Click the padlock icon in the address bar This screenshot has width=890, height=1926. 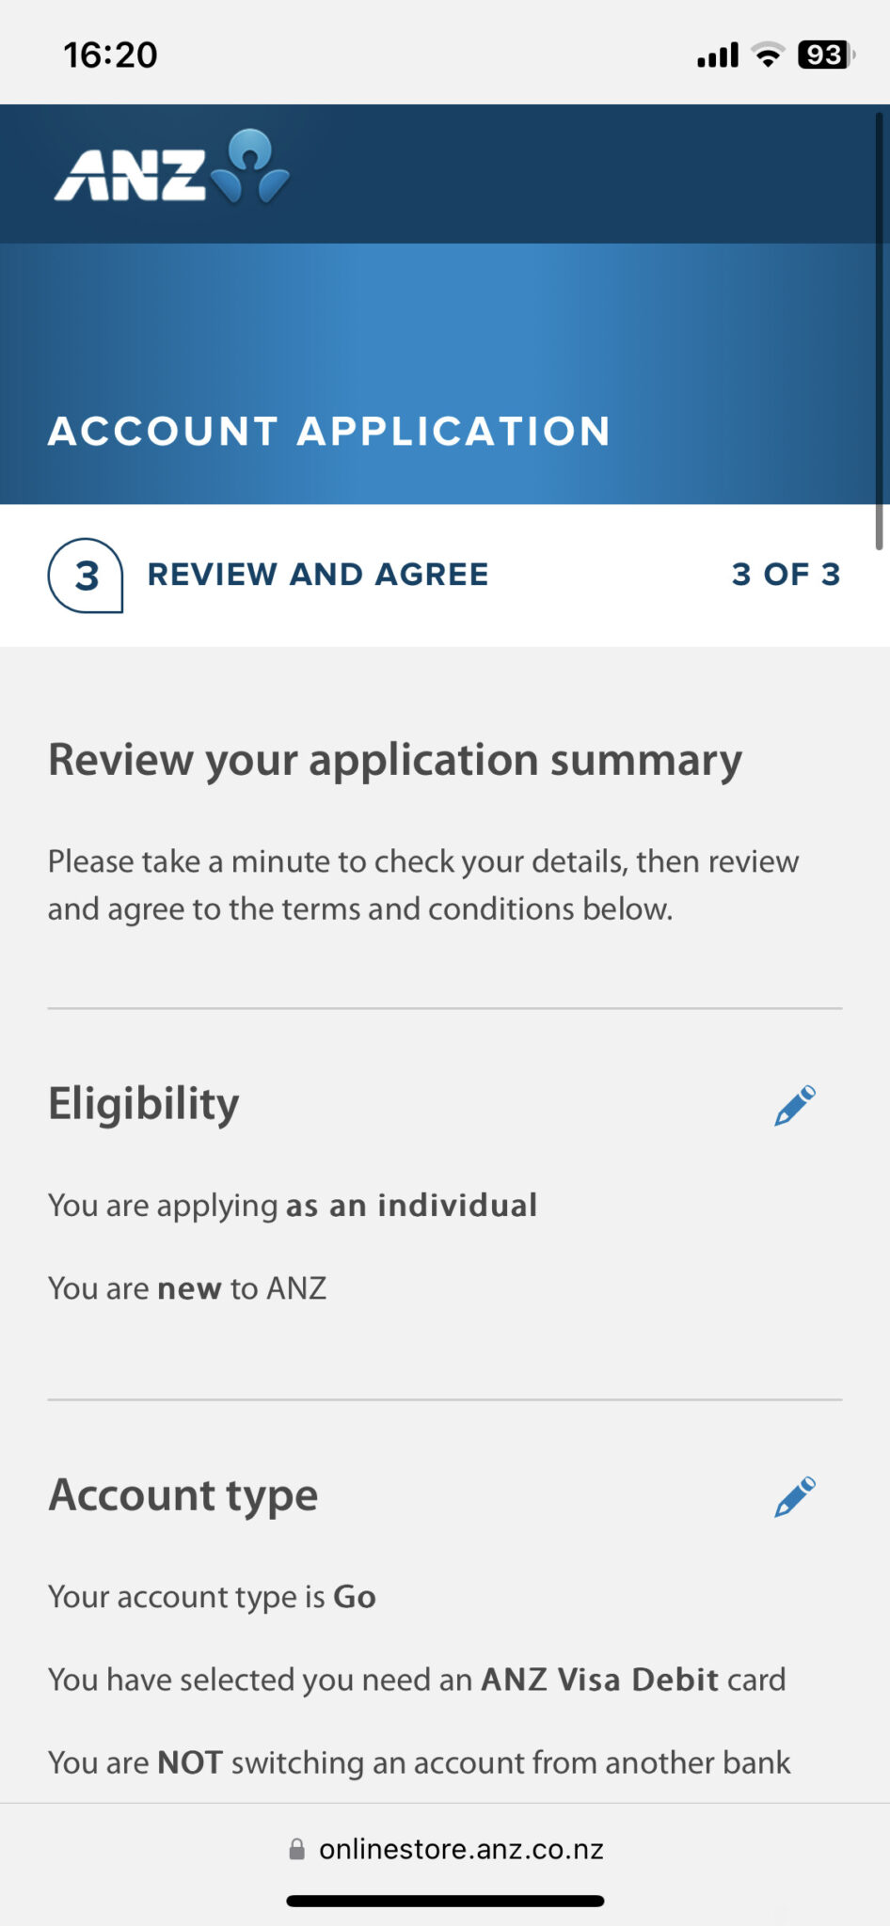(x=295, y=1847)
